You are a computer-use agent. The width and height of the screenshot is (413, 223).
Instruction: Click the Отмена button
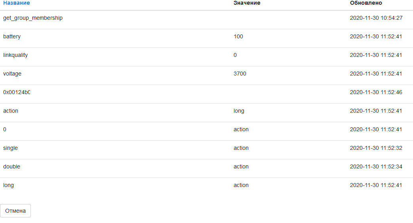click(15, 211)
